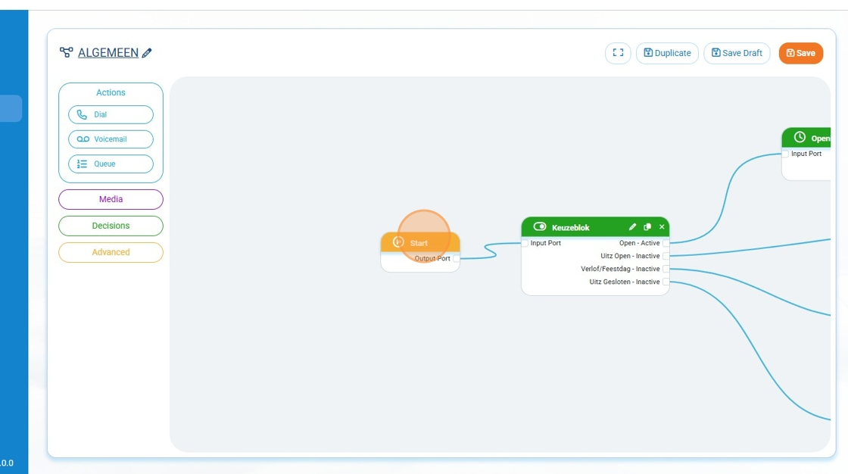Expand the Decisions category
848x474 pixels.
point(111,226)
